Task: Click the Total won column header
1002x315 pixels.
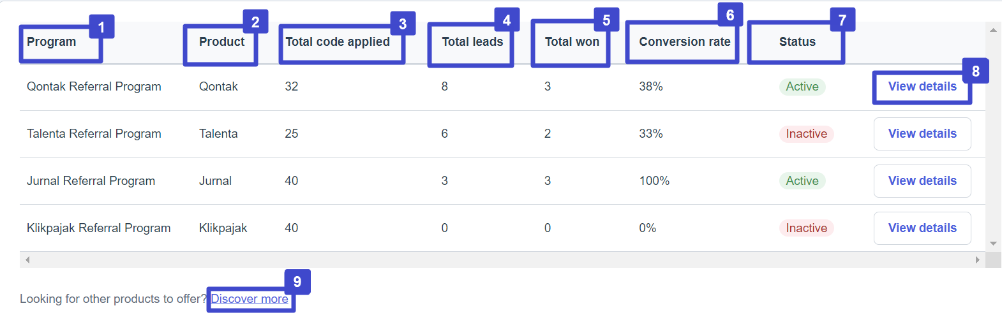Action: tap(572, 42)
